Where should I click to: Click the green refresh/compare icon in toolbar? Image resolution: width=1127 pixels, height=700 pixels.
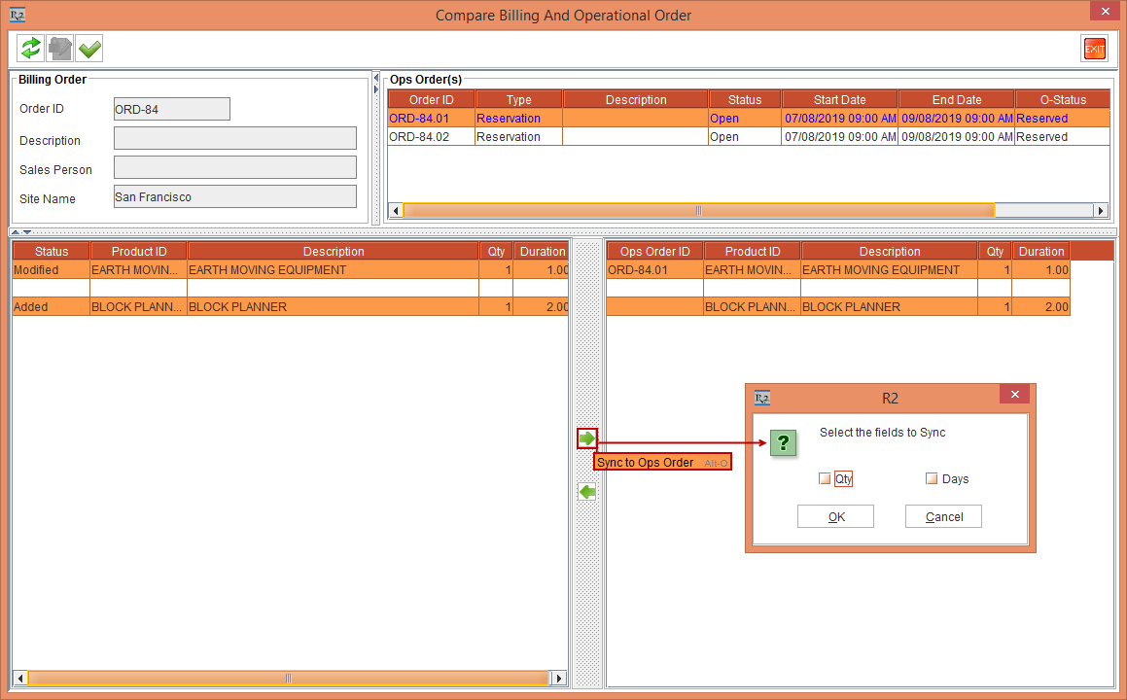click(x=29, y=48)
